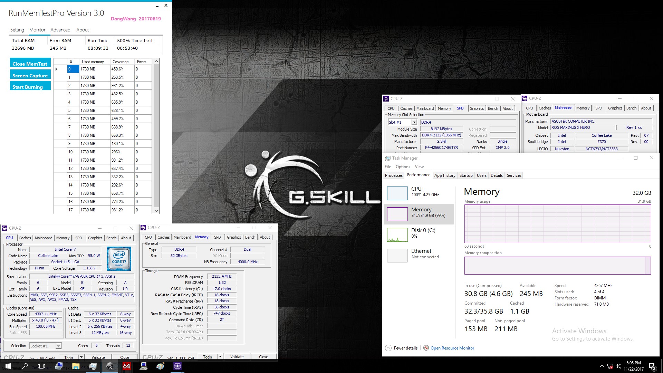Click the Close MemTest button

tap(30, 64)
